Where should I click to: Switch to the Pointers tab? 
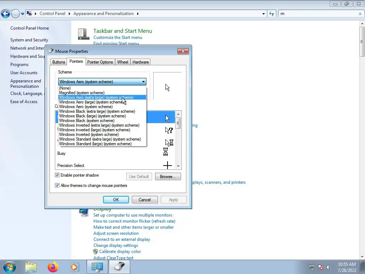tap(76, 61)
